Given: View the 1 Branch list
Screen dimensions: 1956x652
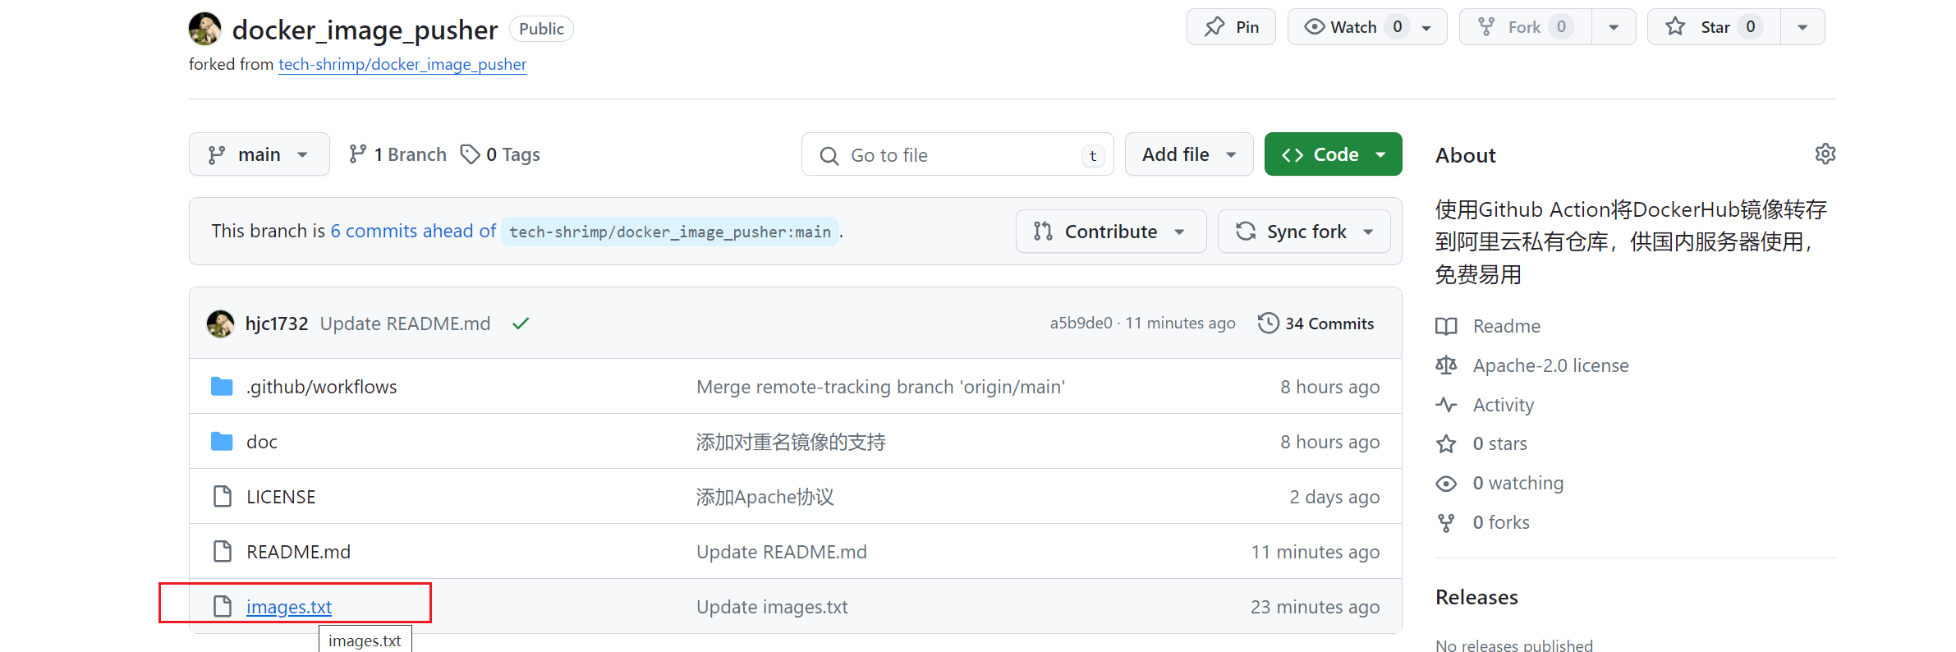Looking at the screenshot, I should [x=397, y=154].
